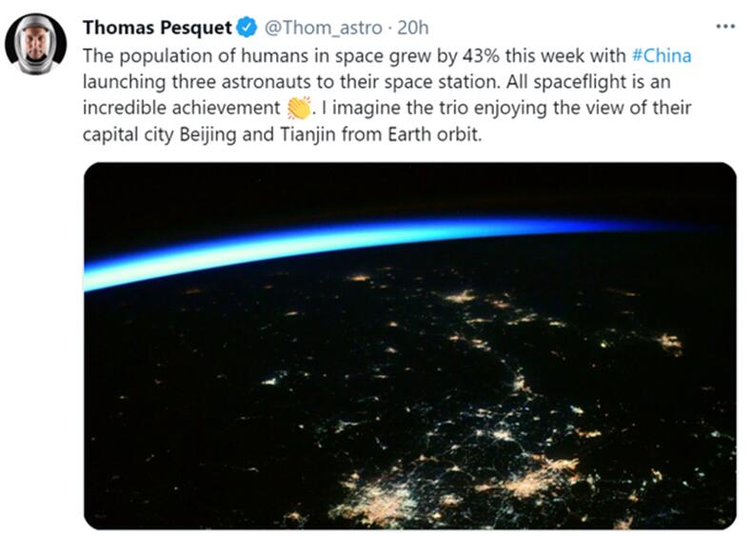
Task: Click the Thomas Pesquet display name
Action: click(x=157, y=27)
